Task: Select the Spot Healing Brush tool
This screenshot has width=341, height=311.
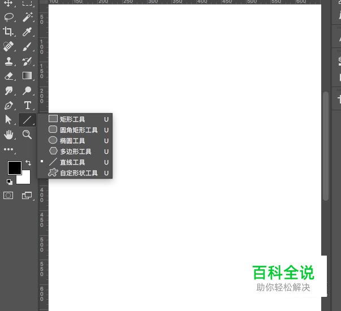Action: pos(8,46)
